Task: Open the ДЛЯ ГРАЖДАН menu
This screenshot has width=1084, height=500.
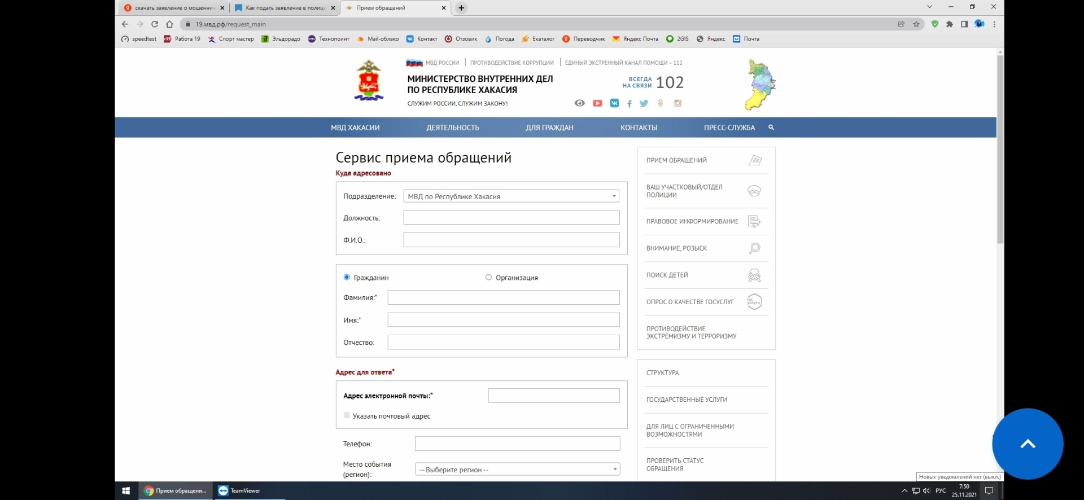Action: pyautogui.click(x=549, y=128)
